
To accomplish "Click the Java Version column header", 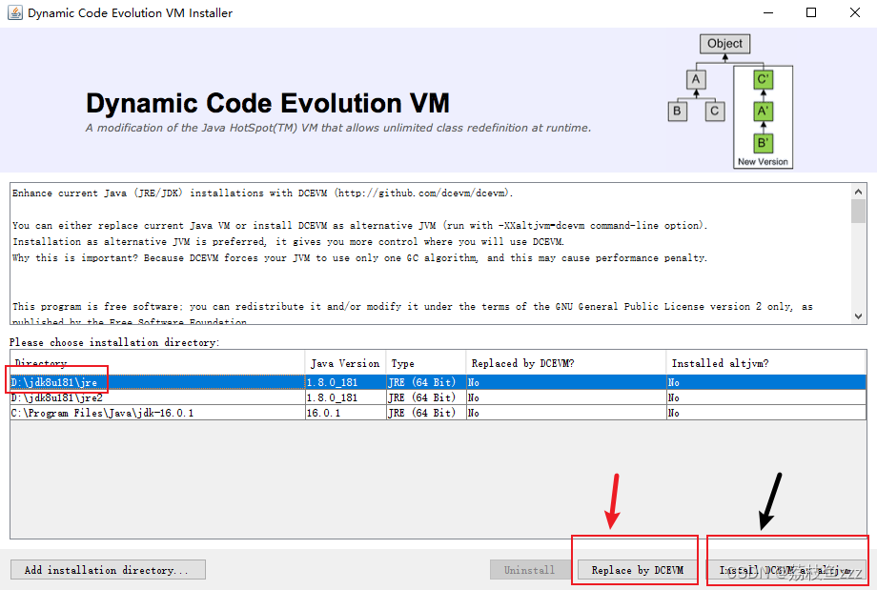I will pos(343,362).
